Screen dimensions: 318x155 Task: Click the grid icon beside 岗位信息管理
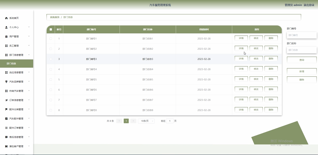pyautogui.click(x=6, y=73)
